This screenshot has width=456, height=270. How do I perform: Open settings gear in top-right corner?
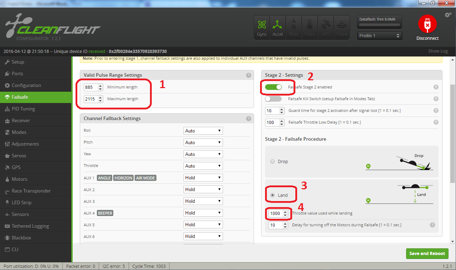(x=448, y=15)
